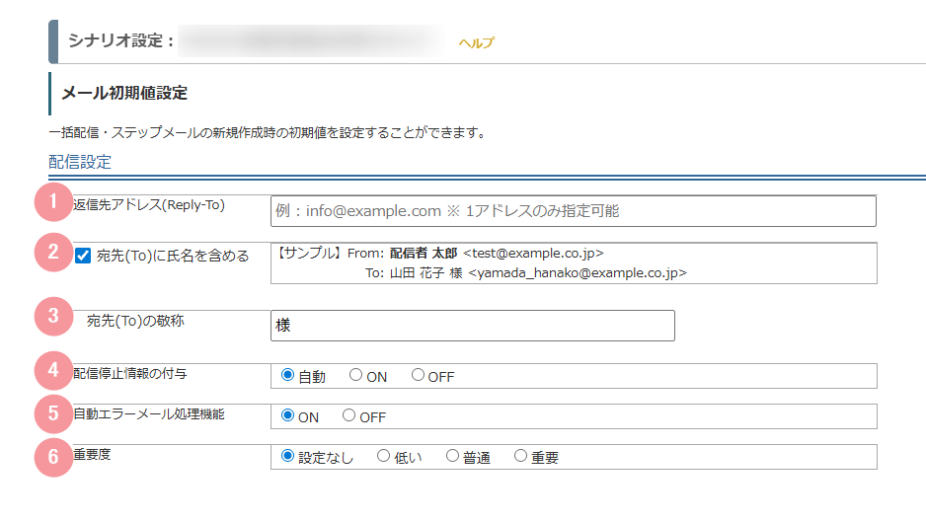Select 自動 for 配信停止情報の付与

pyautogui.click(x=288, y=375)
